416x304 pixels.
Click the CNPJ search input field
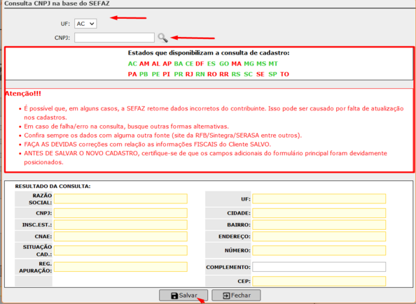pos(114,38)
